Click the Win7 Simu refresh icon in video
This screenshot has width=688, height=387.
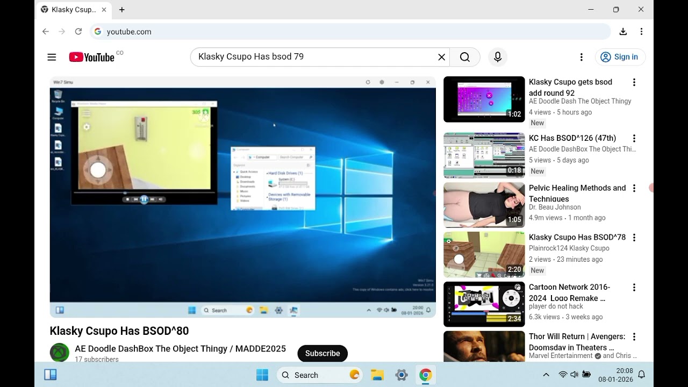click(368, 82)
